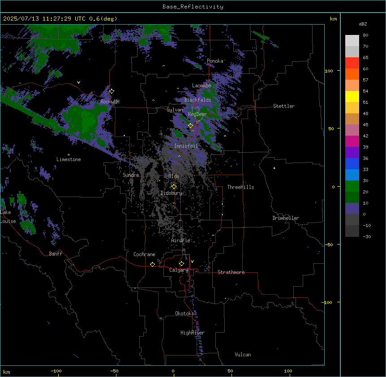Image resolution: width=386 pixels, height=377 pixels.
Task: Click the Blackfalds label
Action: click(x=197, y=100)
